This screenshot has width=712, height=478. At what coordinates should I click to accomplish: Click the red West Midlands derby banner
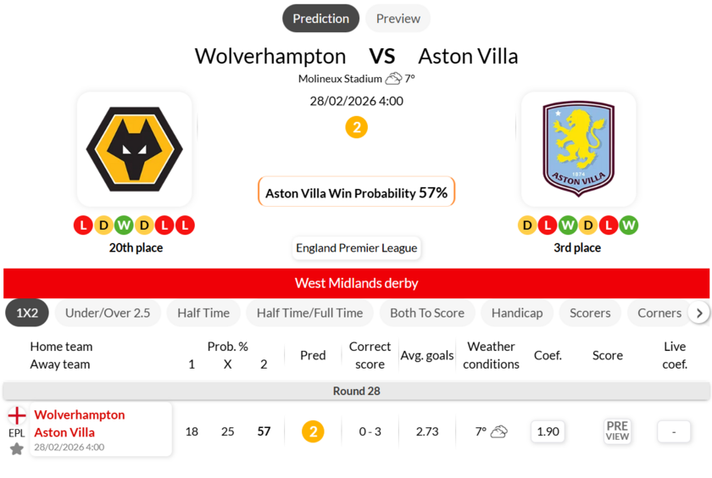point(356,283)
